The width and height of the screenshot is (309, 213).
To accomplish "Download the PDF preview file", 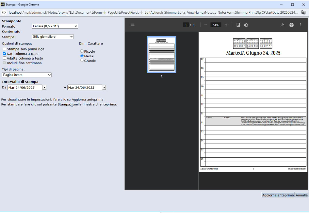I will click(x=283, y=25).
